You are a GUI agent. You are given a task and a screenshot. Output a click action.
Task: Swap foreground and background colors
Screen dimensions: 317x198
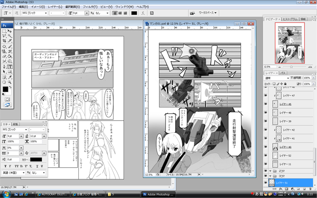10,87
